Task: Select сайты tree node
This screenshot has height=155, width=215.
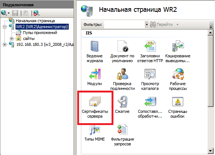Action: pyautogui.click(x=29, y=38)
